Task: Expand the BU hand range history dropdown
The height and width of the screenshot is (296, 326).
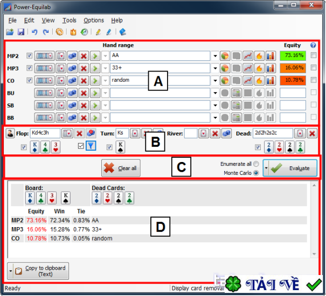Action: point(215,93)
